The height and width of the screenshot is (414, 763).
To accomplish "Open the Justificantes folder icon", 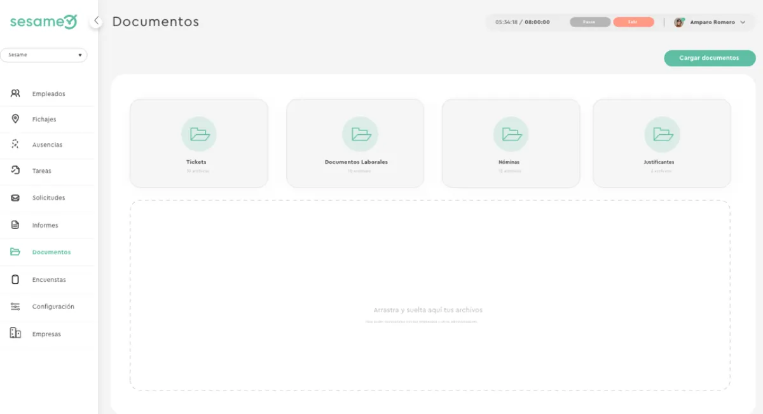I will [663, 134].
